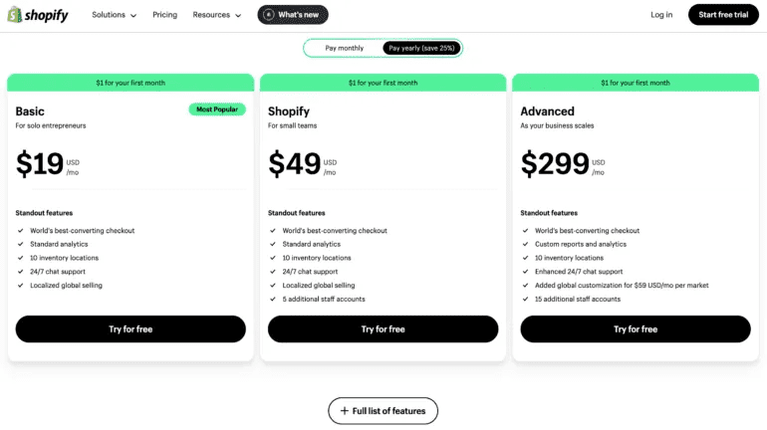Image resolution: width=767 pixels, height=430 pixels.
Task: Click the Most Popular badge on Basic
Action: pos(216,109)
